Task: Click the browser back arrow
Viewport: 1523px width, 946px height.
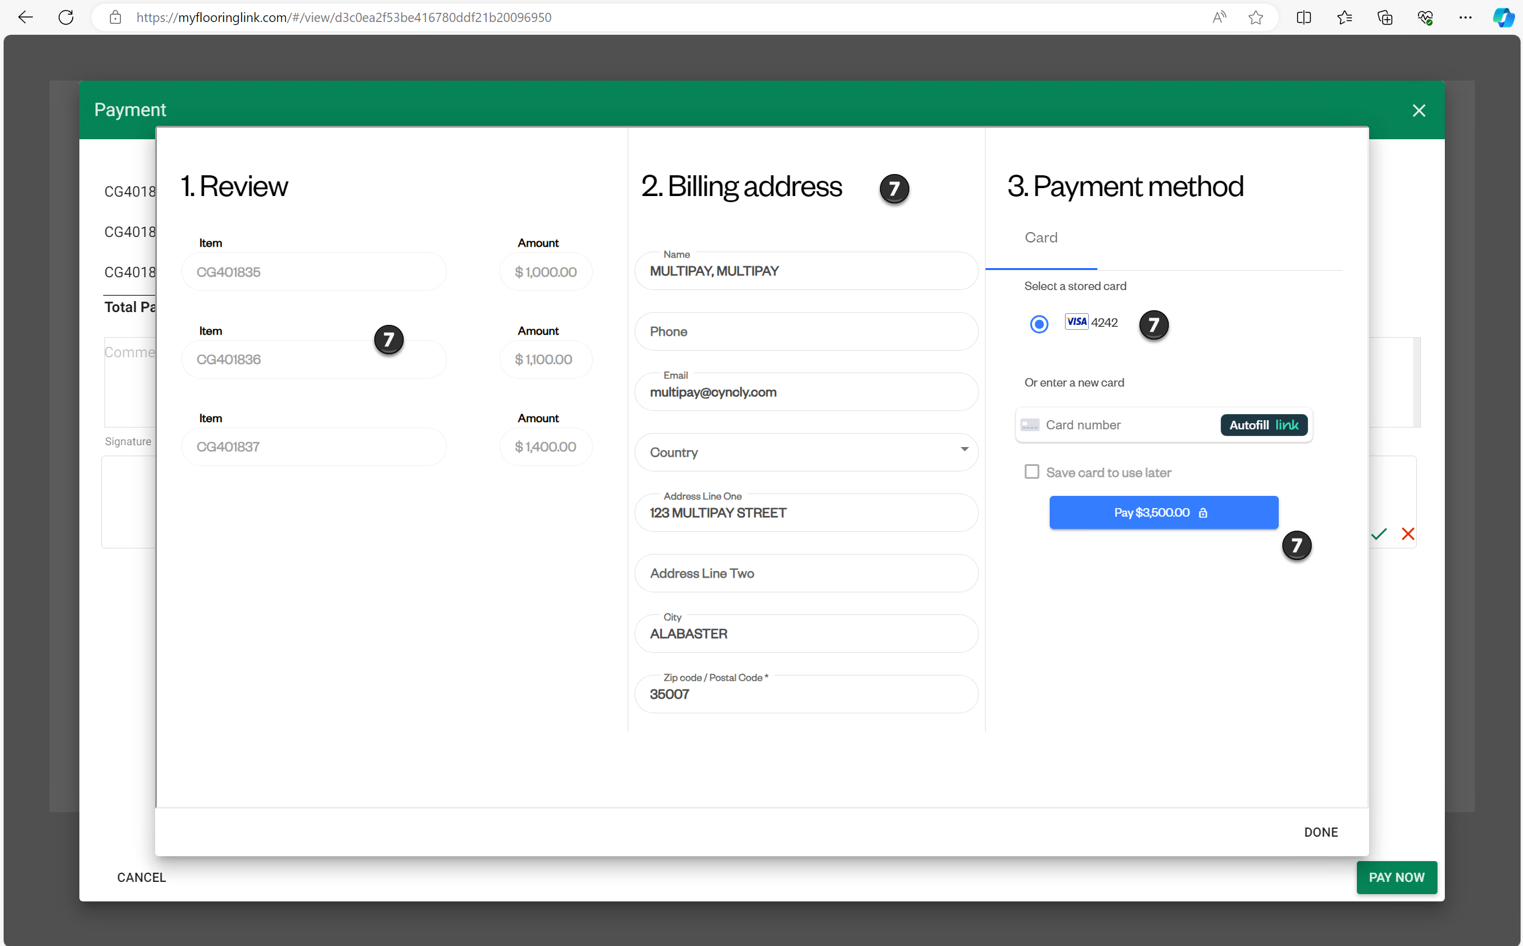Action: tap(25, 17)
